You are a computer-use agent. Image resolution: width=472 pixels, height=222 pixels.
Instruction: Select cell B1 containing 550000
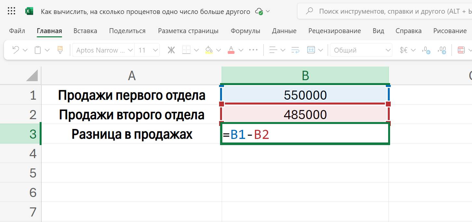click(305, 95)
